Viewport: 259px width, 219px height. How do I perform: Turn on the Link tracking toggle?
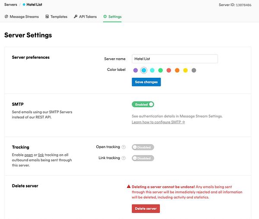(143, 158)
